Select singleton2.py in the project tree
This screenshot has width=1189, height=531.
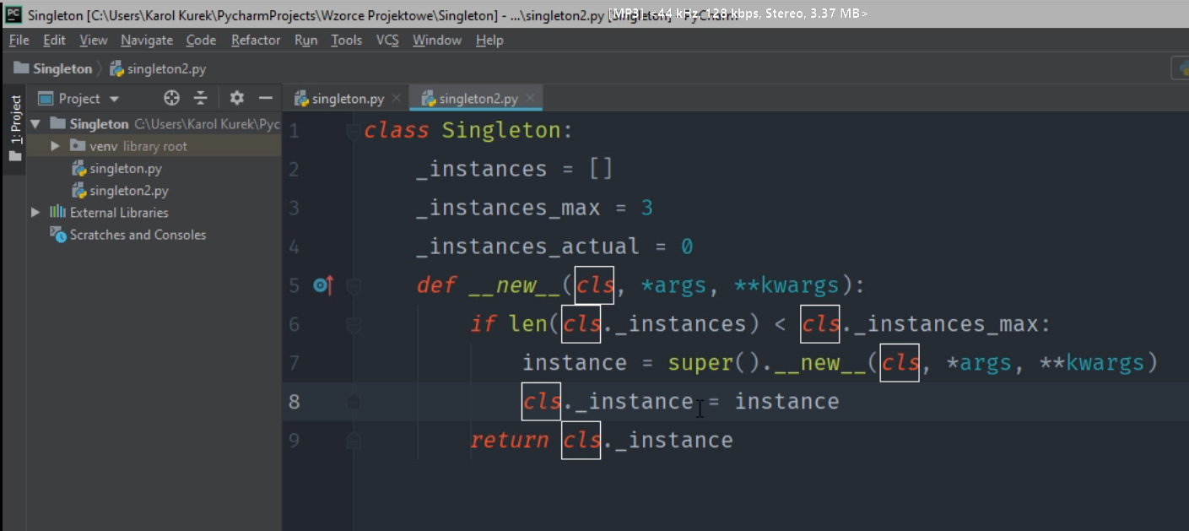(128, 191)
